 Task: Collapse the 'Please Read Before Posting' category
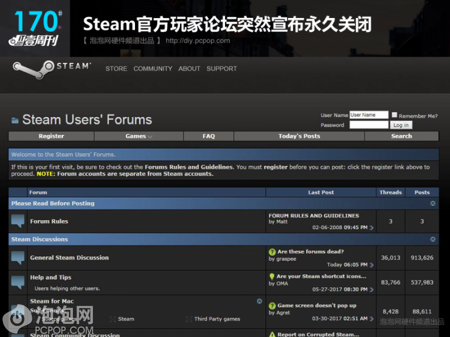click(433, 204)
